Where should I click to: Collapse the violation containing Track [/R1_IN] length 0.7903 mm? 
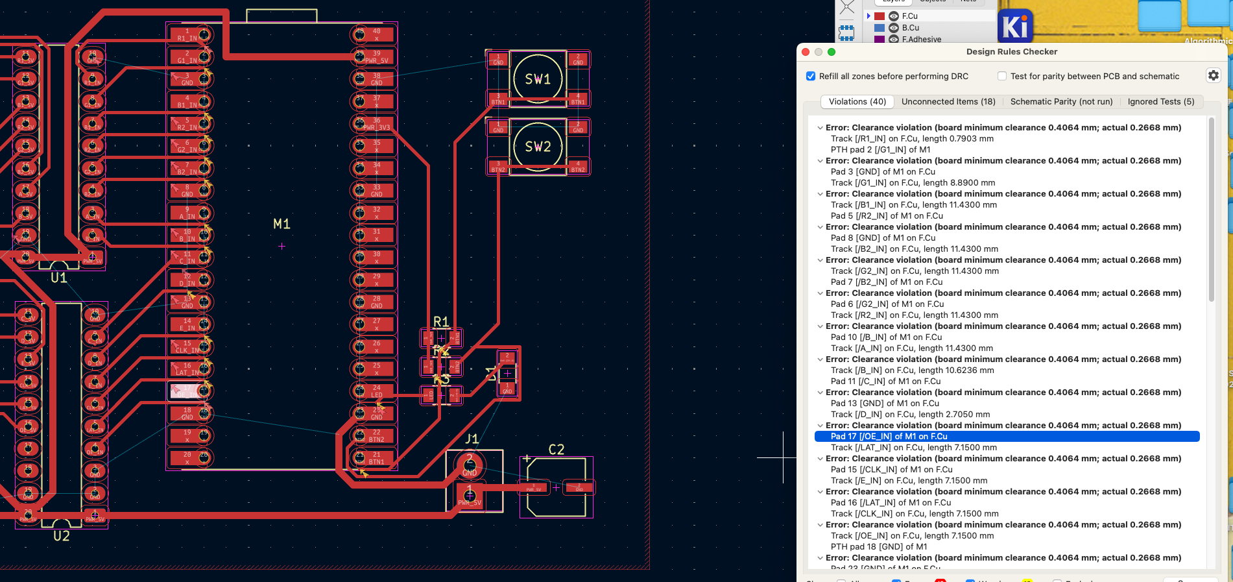pyautogui.click(x=820, y=128)
